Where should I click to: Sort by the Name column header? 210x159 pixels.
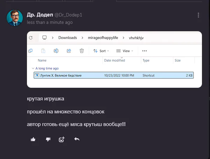pyautogui.click(x=42, y=60)
